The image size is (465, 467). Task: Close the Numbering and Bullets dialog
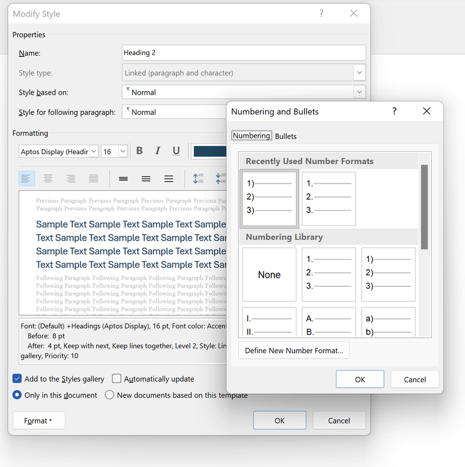click(x=427, y=111)
